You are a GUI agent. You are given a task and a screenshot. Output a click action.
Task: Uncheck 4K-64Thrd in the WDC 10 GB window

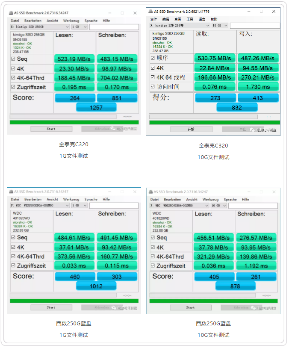click(x=153, y=257)
